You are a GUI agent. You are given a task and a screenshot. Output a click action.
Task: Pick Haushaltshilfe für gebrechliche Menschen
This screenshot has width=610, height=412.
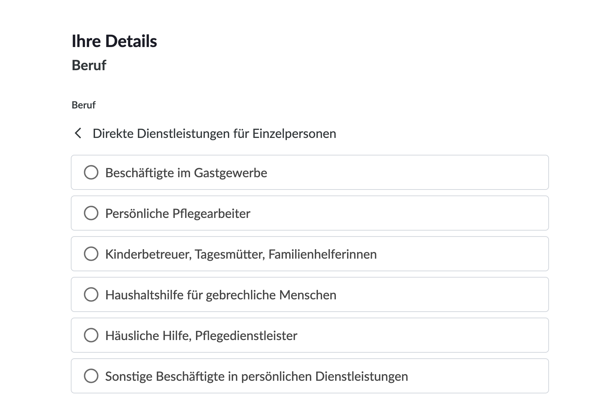click(91, 294)
